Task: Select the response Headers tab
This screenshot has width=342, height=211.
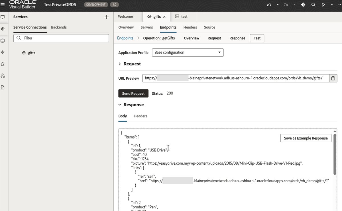Action: pyautogui.click(x=141, y=116)
